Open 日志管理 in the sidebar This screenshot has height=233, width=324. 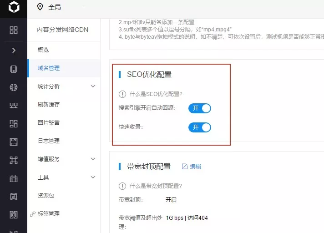tap(49, 141)
